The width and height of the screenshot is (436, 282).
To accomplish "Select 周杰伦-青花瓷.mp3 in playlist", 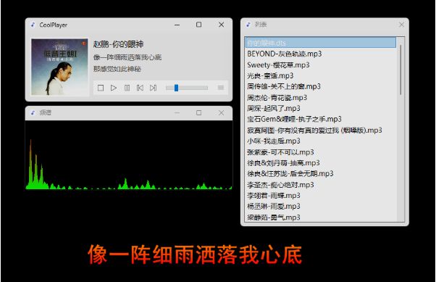I will [x=321, y=97].
